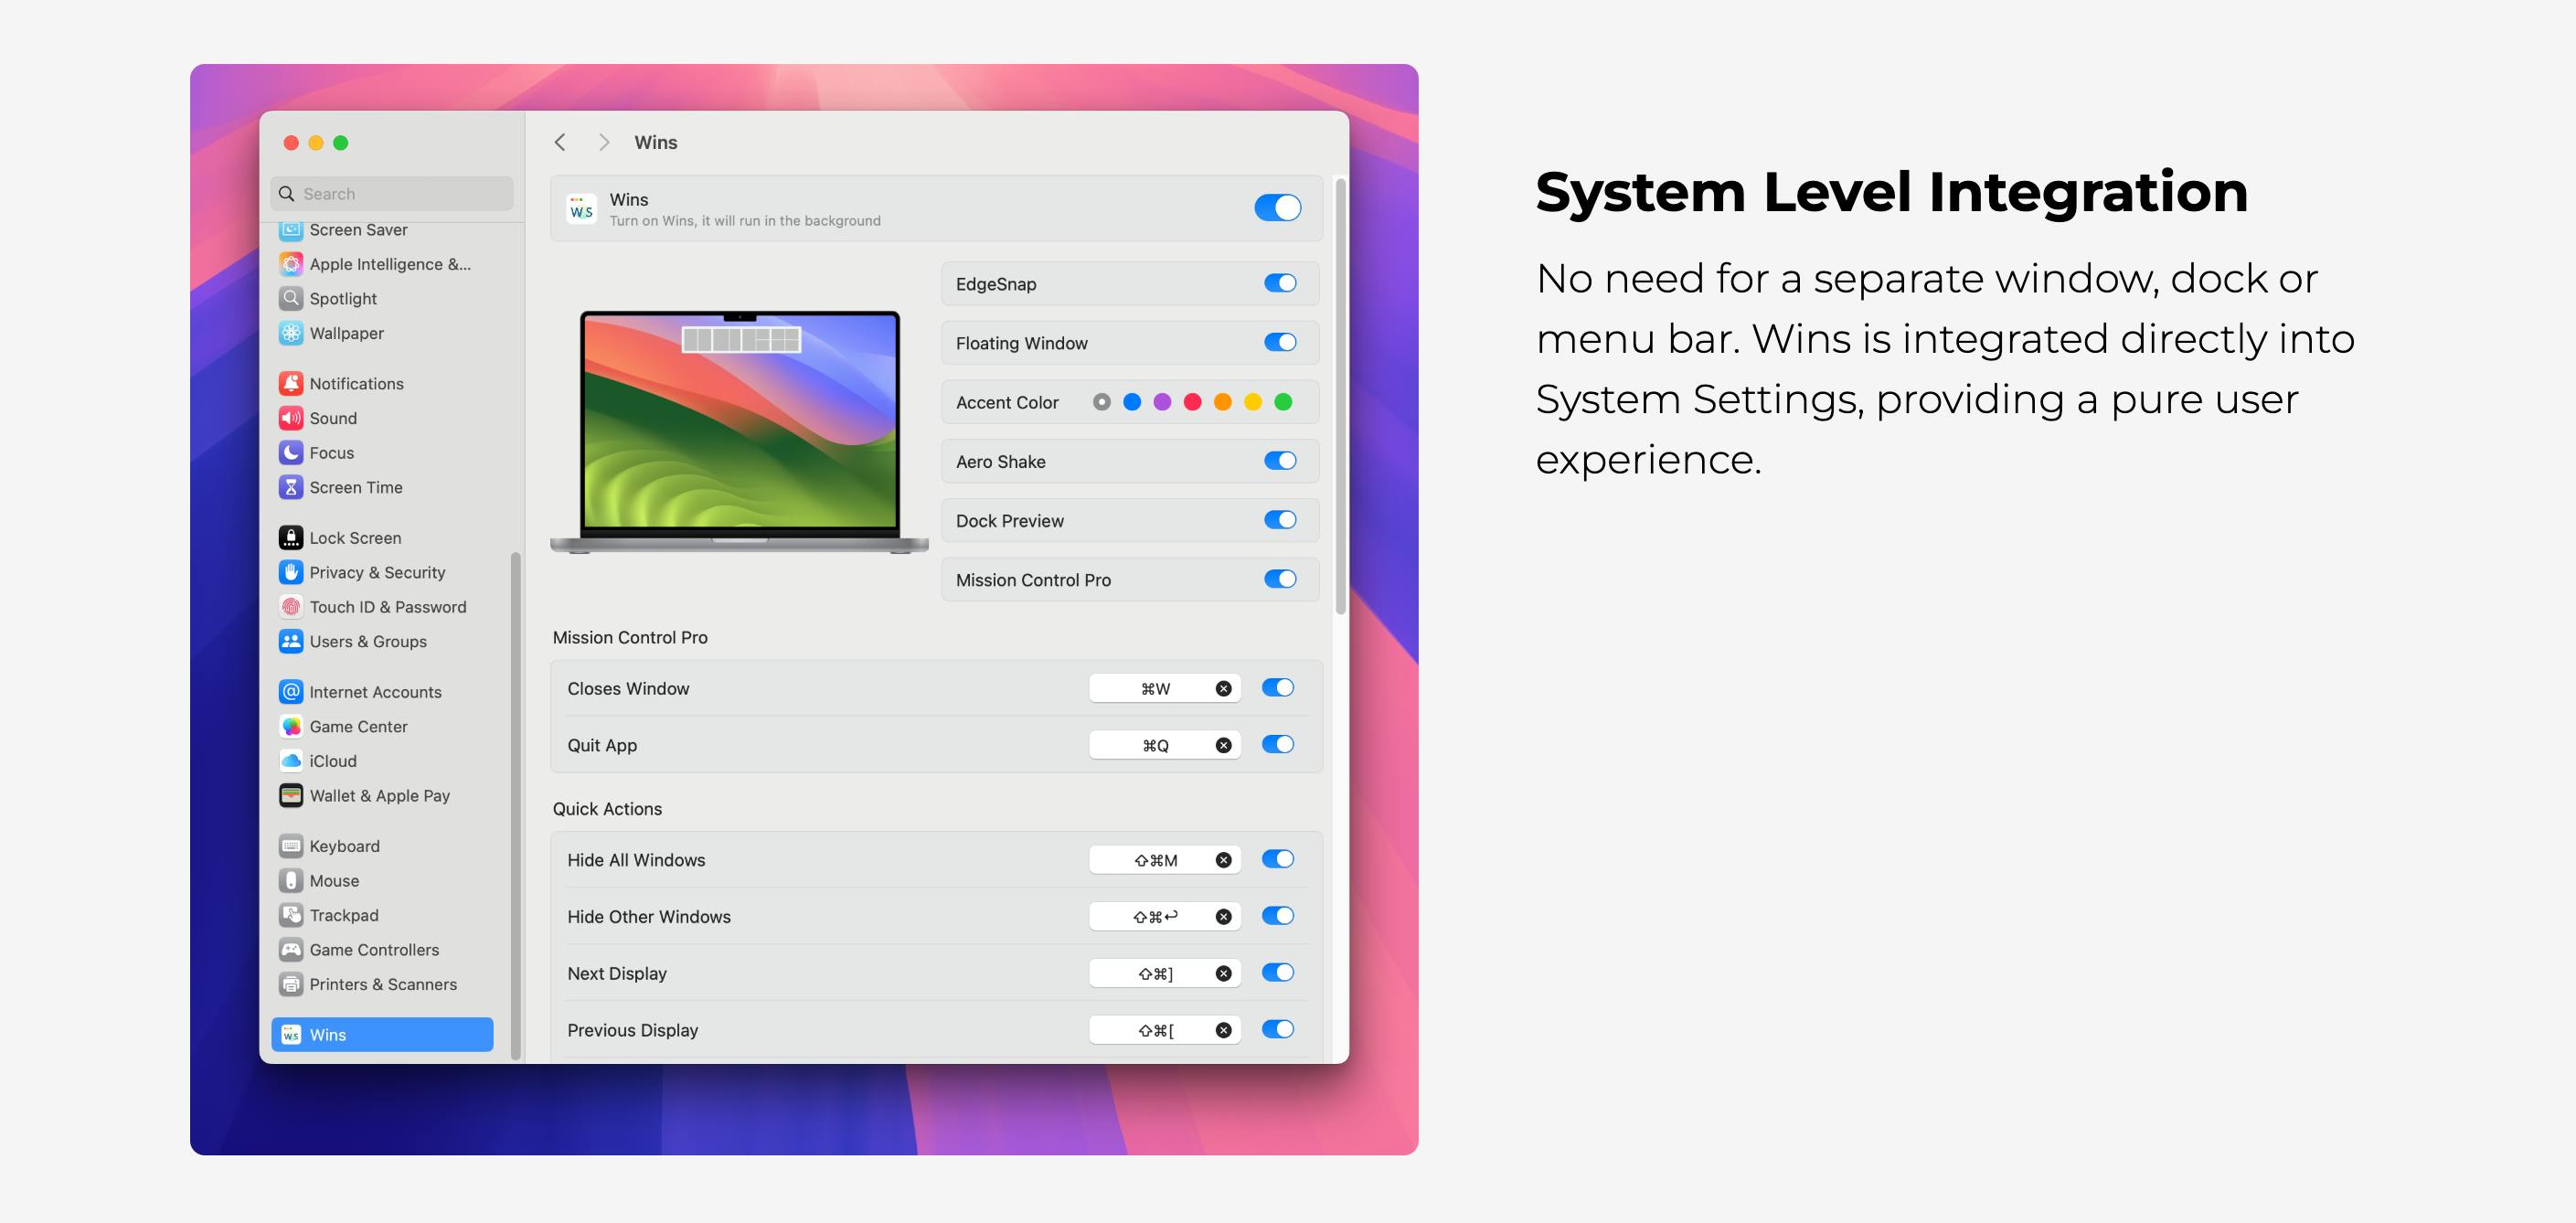The height and width of the screenshot is (1223, 2576).
Task: Open the Wallpaper icon in sidebar
Action: coord(291,333)
